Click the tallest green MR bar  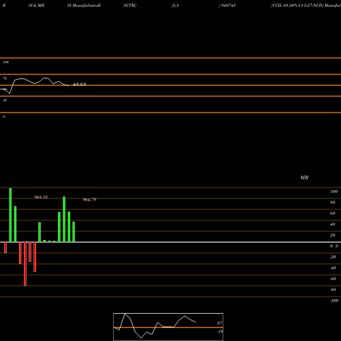coord(10,215)
